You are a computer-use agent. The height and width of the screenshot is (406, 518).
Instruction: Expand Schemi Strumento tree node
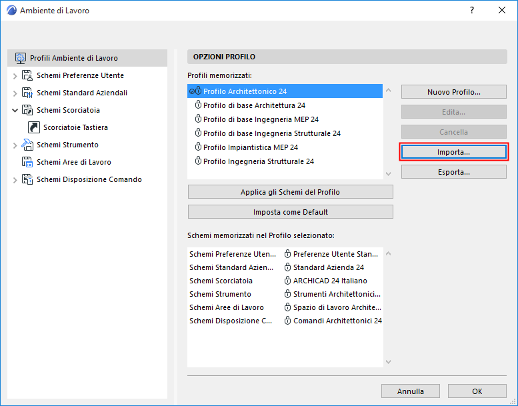15,145
